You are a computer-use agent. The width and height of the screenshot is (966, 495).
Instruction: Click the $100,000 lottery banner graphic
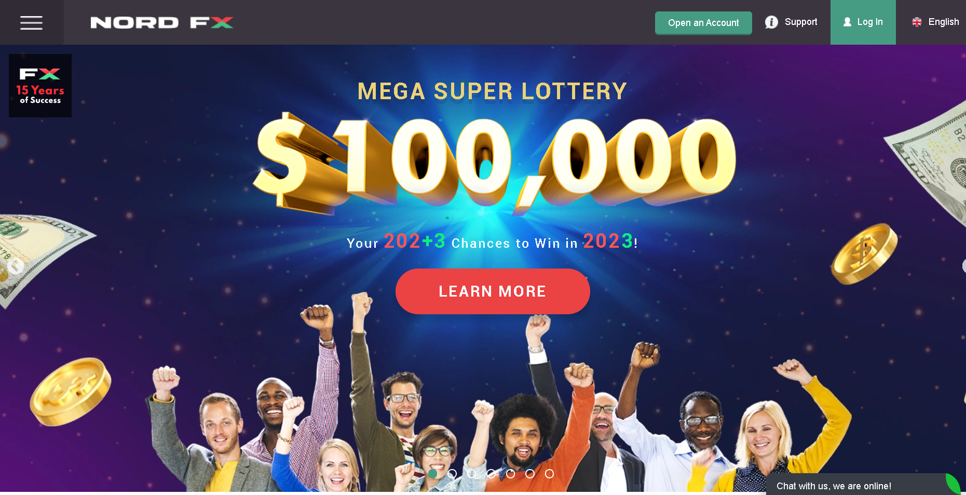point(494,163)
